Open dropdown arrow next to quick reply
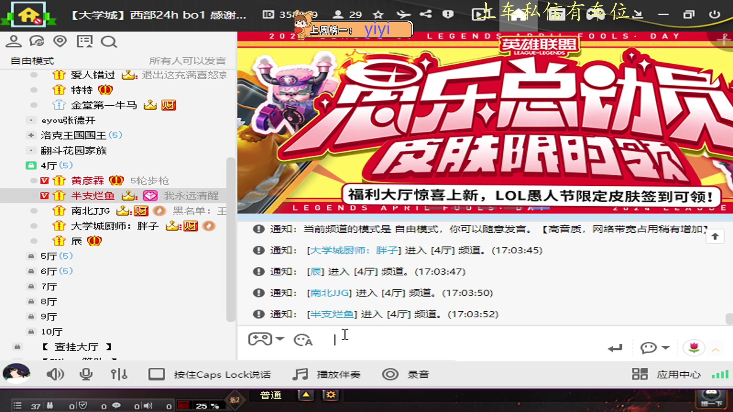The height and width of the screenshot is (412, 733). pyautogui.click(x=665, y=348)
